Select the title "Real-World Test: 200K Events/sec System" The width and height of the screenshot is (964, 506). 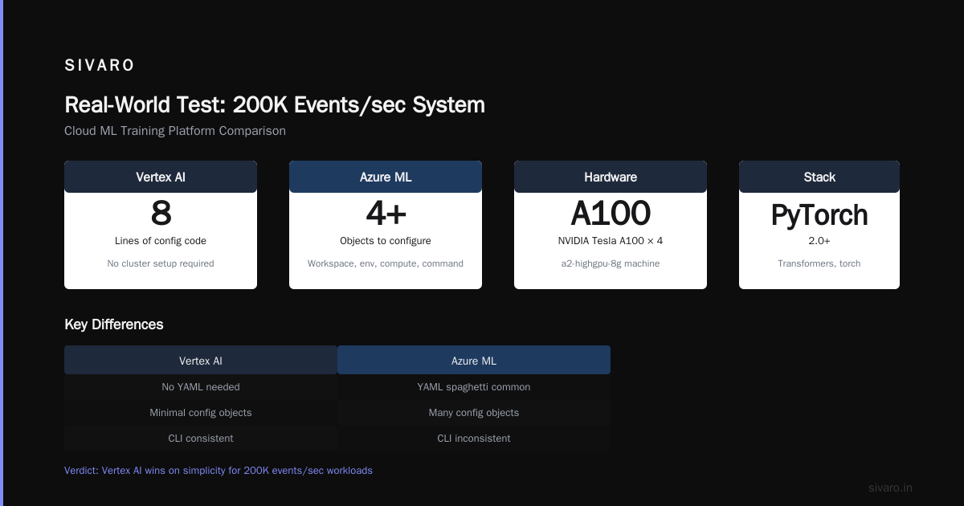pyautogui.click(x=275, y=105)
